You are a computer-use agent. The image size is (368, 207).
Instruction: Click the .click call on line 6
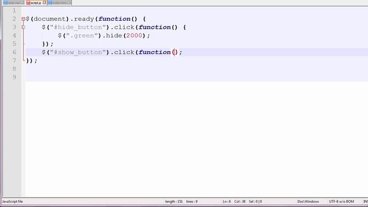point(122,52)
